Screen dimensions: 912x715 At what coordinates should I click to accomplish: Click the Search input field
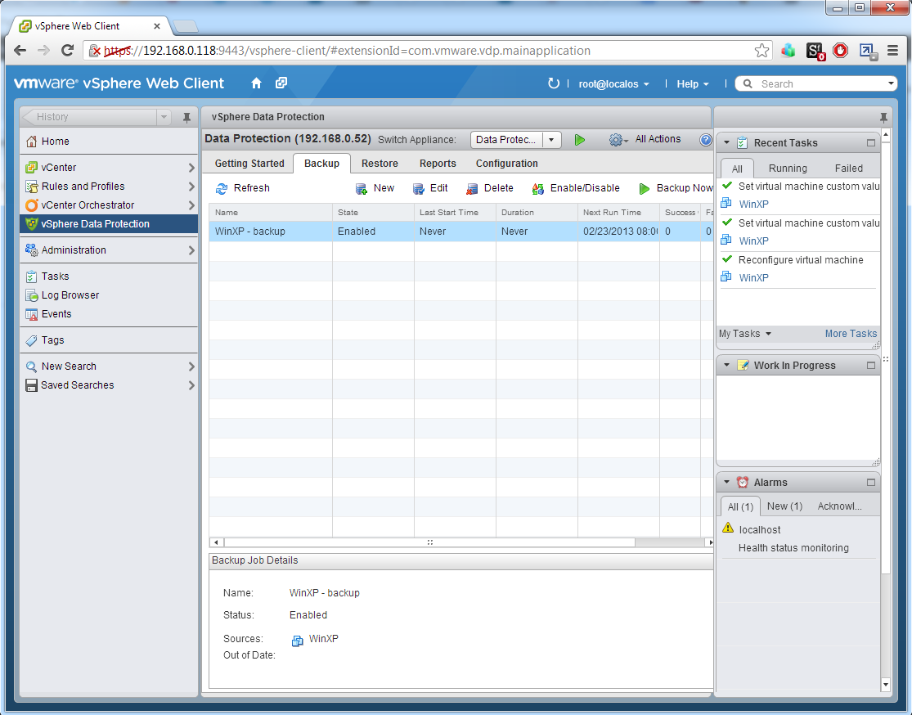point(815,83)
